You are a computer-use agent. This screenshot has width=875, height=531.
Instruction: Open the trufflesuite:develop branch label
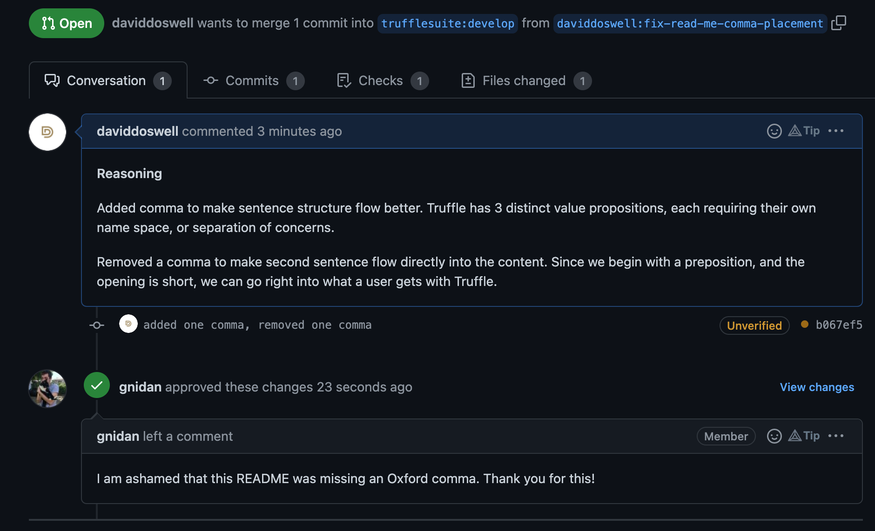(x=447, y=23)
